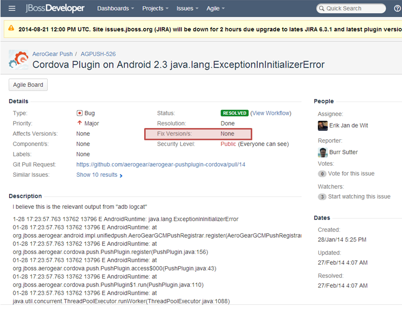Open the View Workflow link

click(271, 113)
